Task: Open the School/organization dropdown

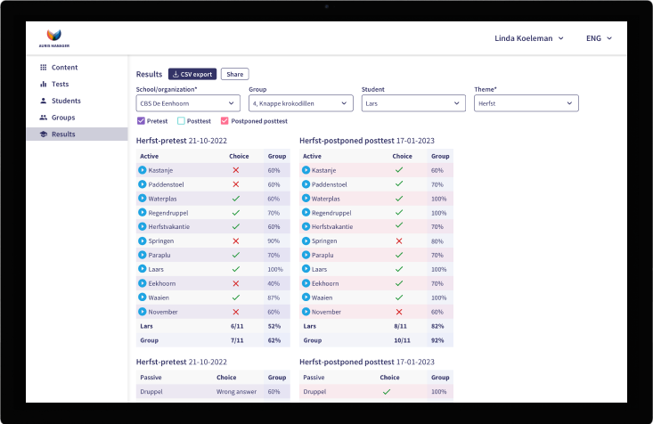Action: [188, 103]
